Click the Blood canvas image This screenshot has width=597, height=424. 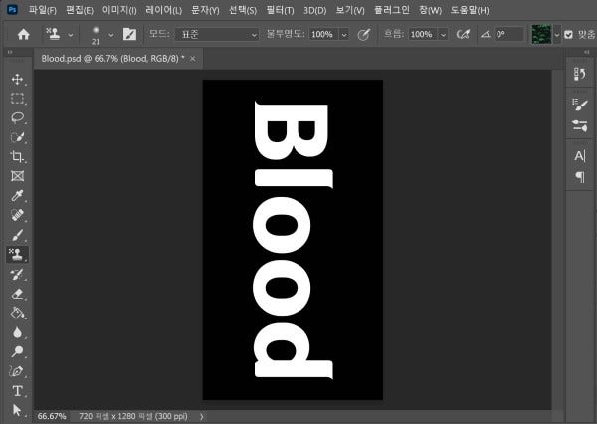tap(293, 240)
